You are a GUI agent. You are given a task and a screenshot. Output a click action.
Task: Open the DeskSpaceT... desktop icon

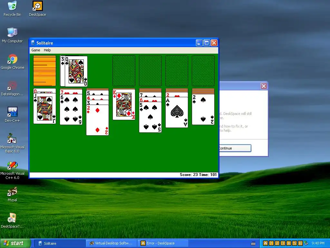pos(12,221)
